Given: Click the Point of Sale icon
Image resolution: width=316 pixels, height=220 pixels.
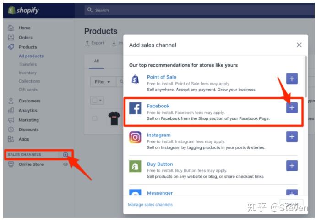Looking at the screenshot, I should coord(135,79).
